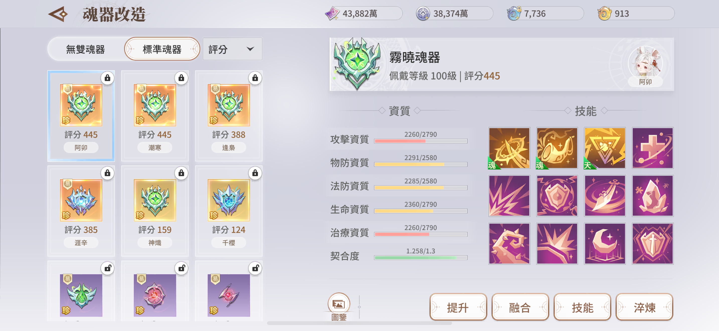Click the 提升 button

[458, 307]
